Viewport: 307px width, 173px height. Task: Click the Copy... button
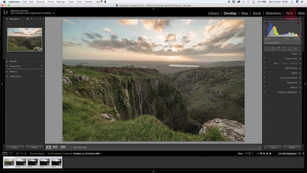click(x=15, y=147)
